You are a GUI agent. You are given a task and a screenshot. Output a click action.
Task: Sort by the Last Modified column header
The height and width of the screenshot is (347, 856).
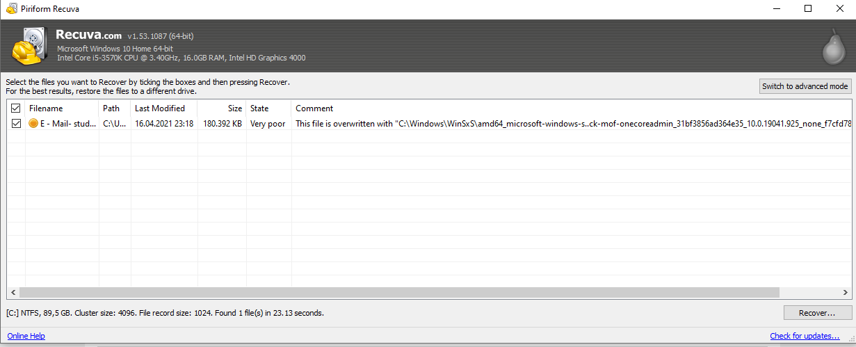point(164,108)
